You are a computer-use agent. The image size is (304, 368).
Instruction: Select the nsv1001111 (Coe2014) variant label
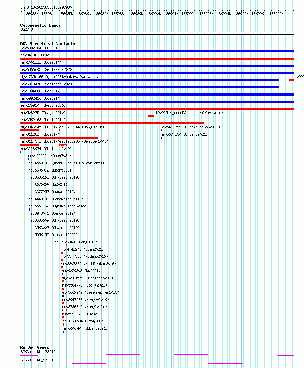(x=41, y=62)
